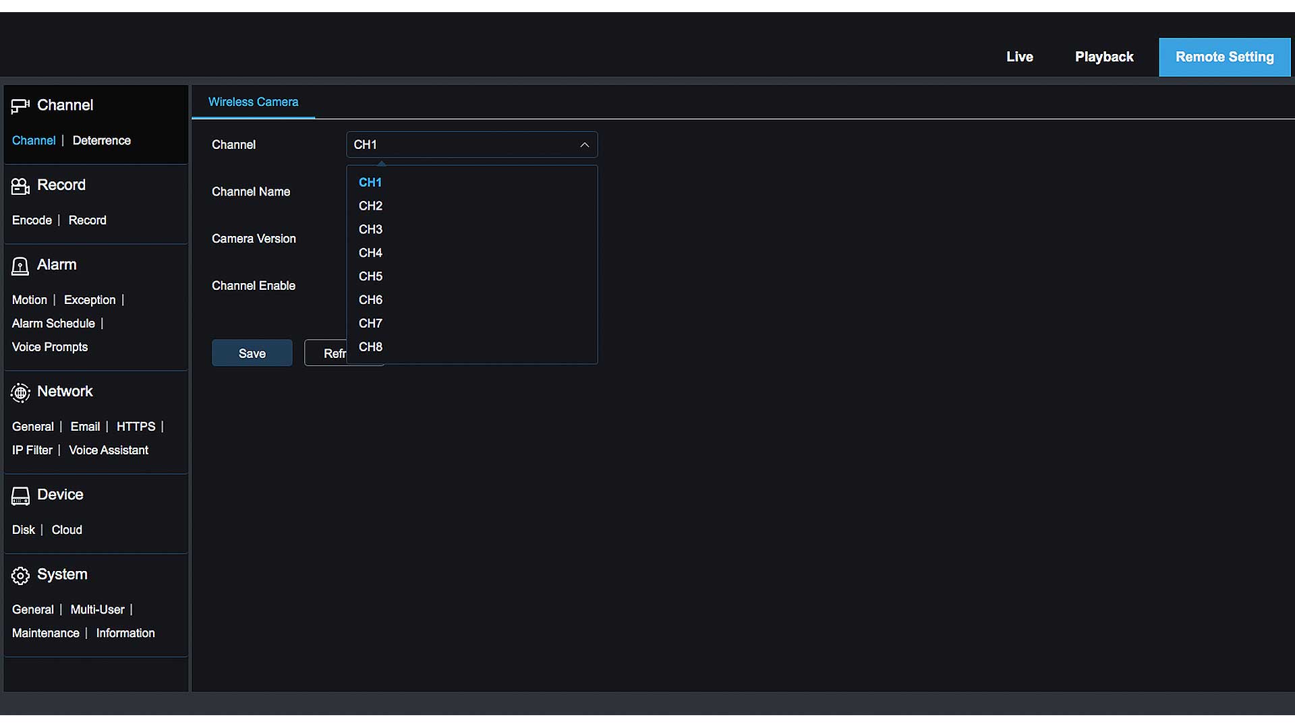Select CH8 from the channel dropdown
Screen dimensions: 1295x728
point(370,346)
